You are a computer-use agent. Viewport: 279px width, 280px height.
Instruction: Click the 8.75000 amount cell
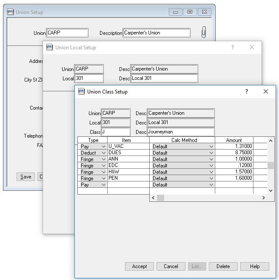pyautogui.click(x=234, y=153)
